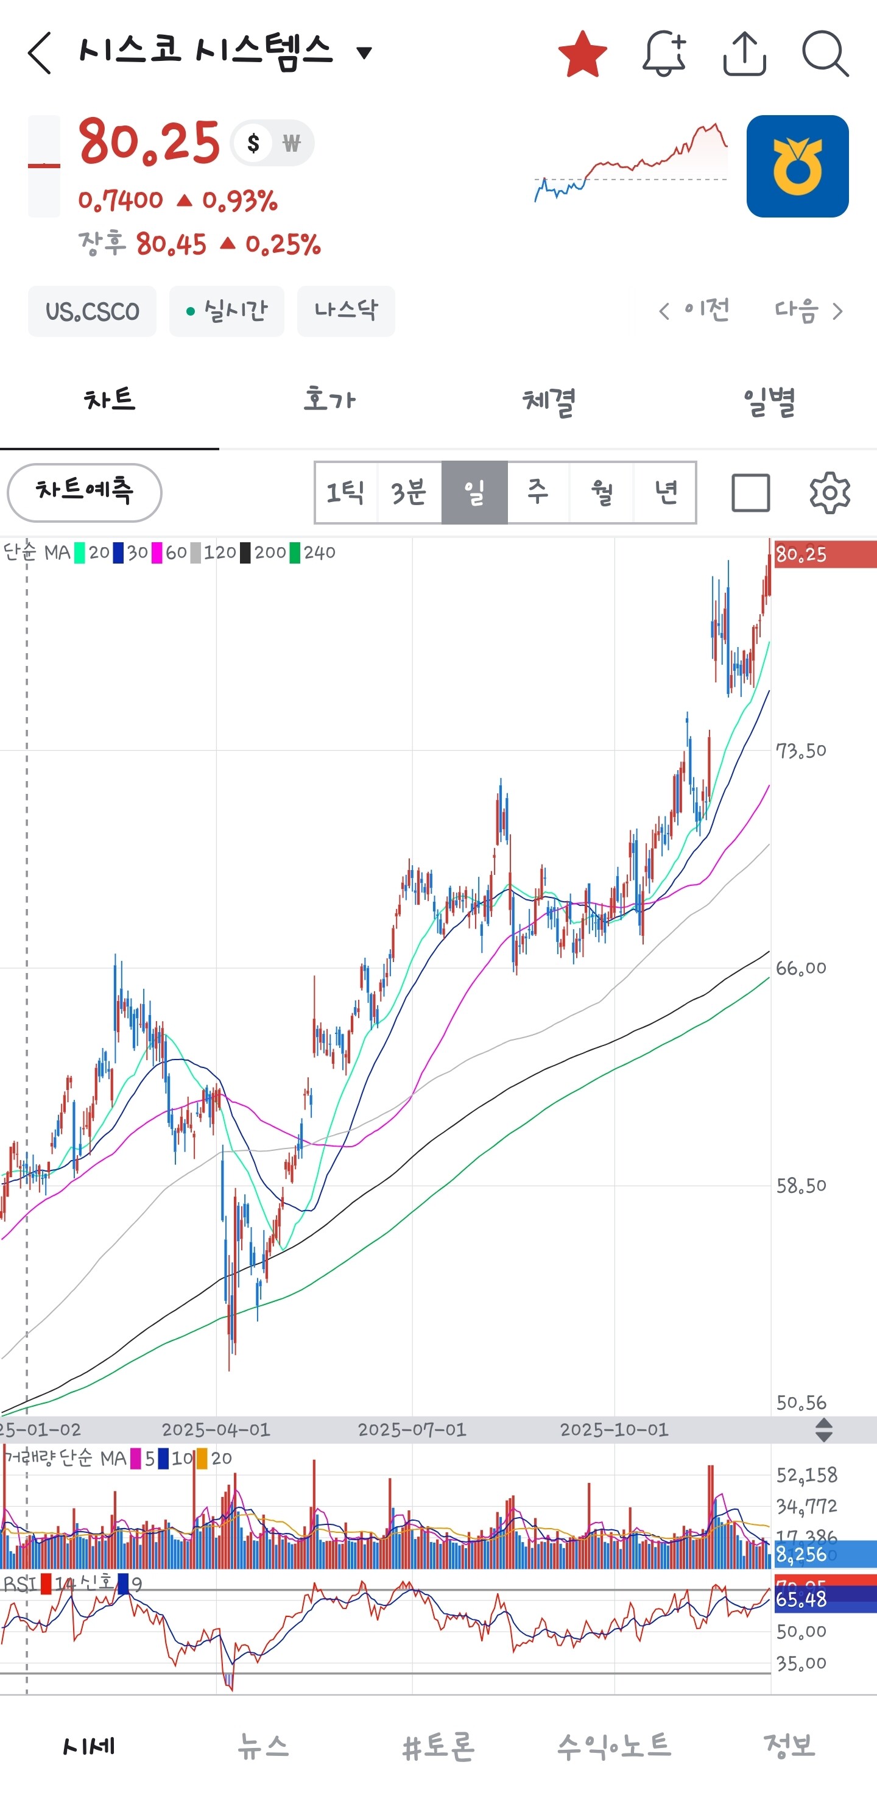Tap the 58.50 price axis label
The image size is (877, 1801).
click(801, 1186)
